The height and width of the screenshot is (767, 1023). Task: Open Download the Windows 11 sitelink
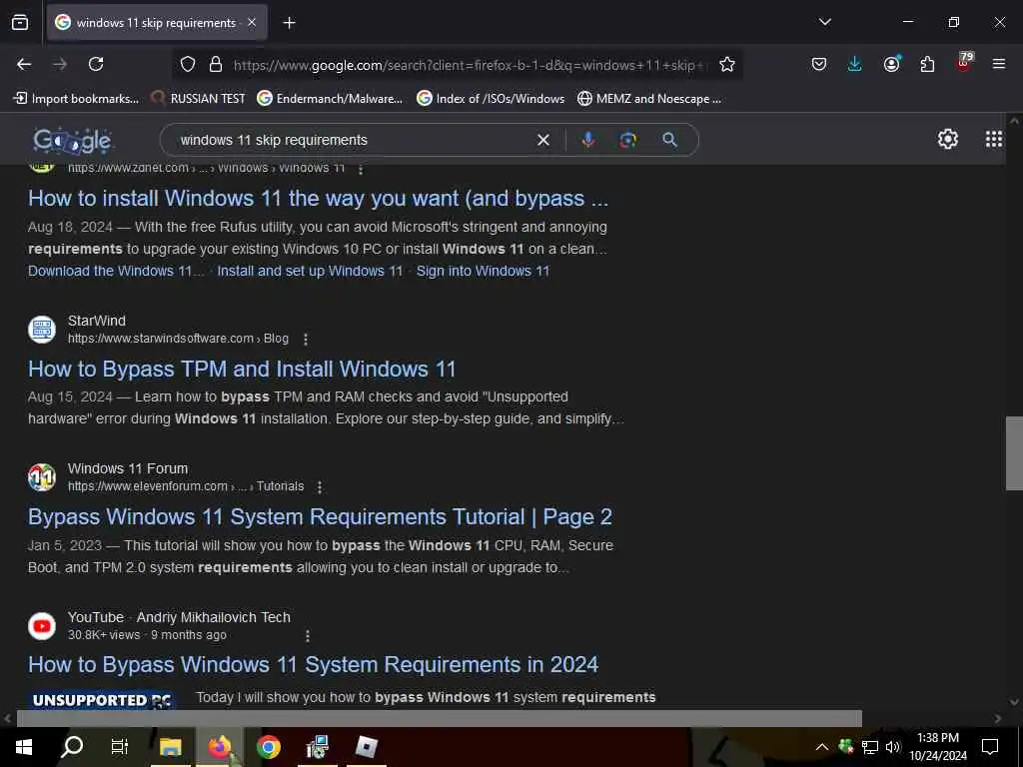click(116, 271)
